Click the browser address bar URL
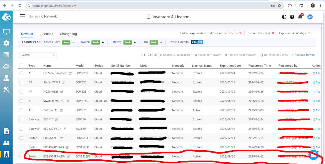The height and width of the screenshot is (164, 325). click(x=54, y=6)
